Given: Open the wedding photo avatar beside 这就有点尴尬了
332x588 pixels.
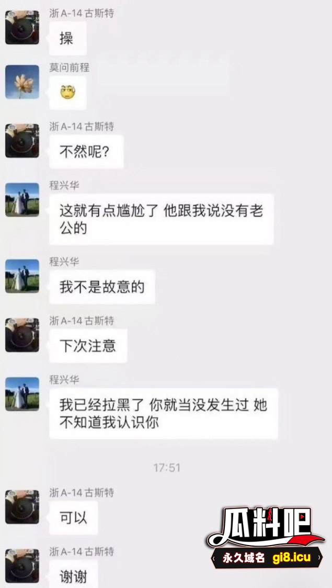Looking at the screenshot, I should click(22, 199).
